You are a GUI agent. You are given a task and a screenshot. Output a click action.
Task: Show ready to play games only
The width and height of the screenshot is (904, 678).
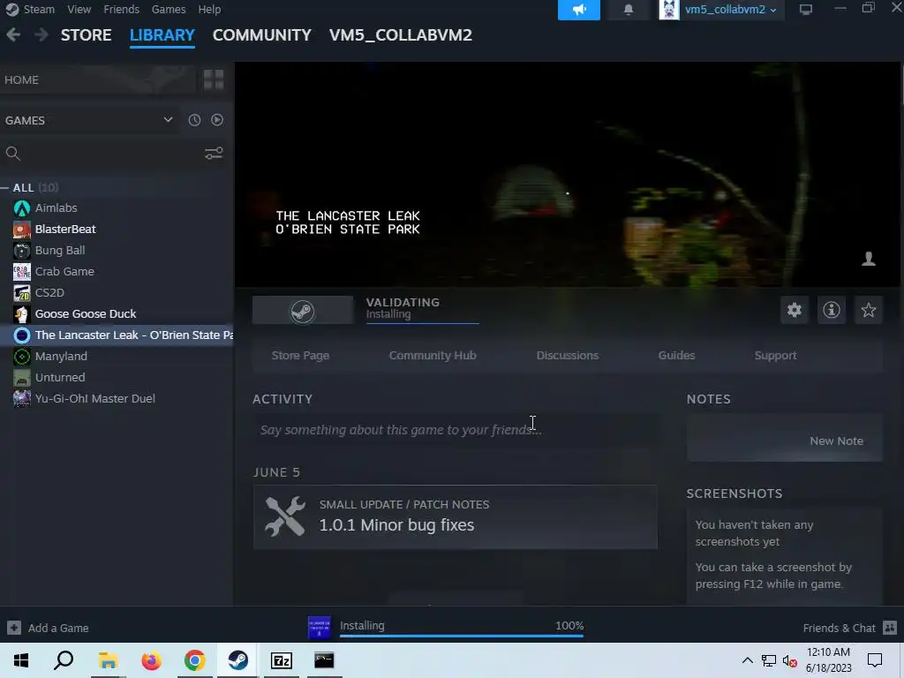pyautogui.click(x=217, y=120)
